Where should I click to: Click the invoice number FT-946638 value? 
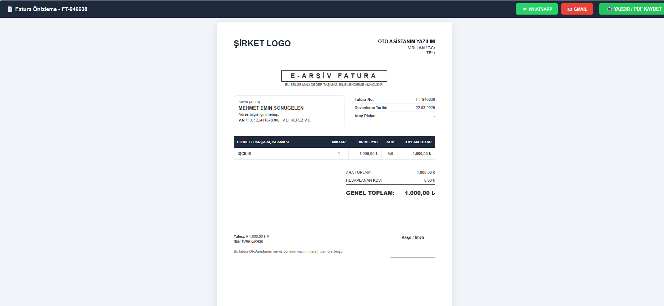425,100
